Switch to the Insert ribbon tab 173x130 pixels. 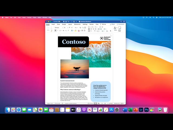coord(53,24)
